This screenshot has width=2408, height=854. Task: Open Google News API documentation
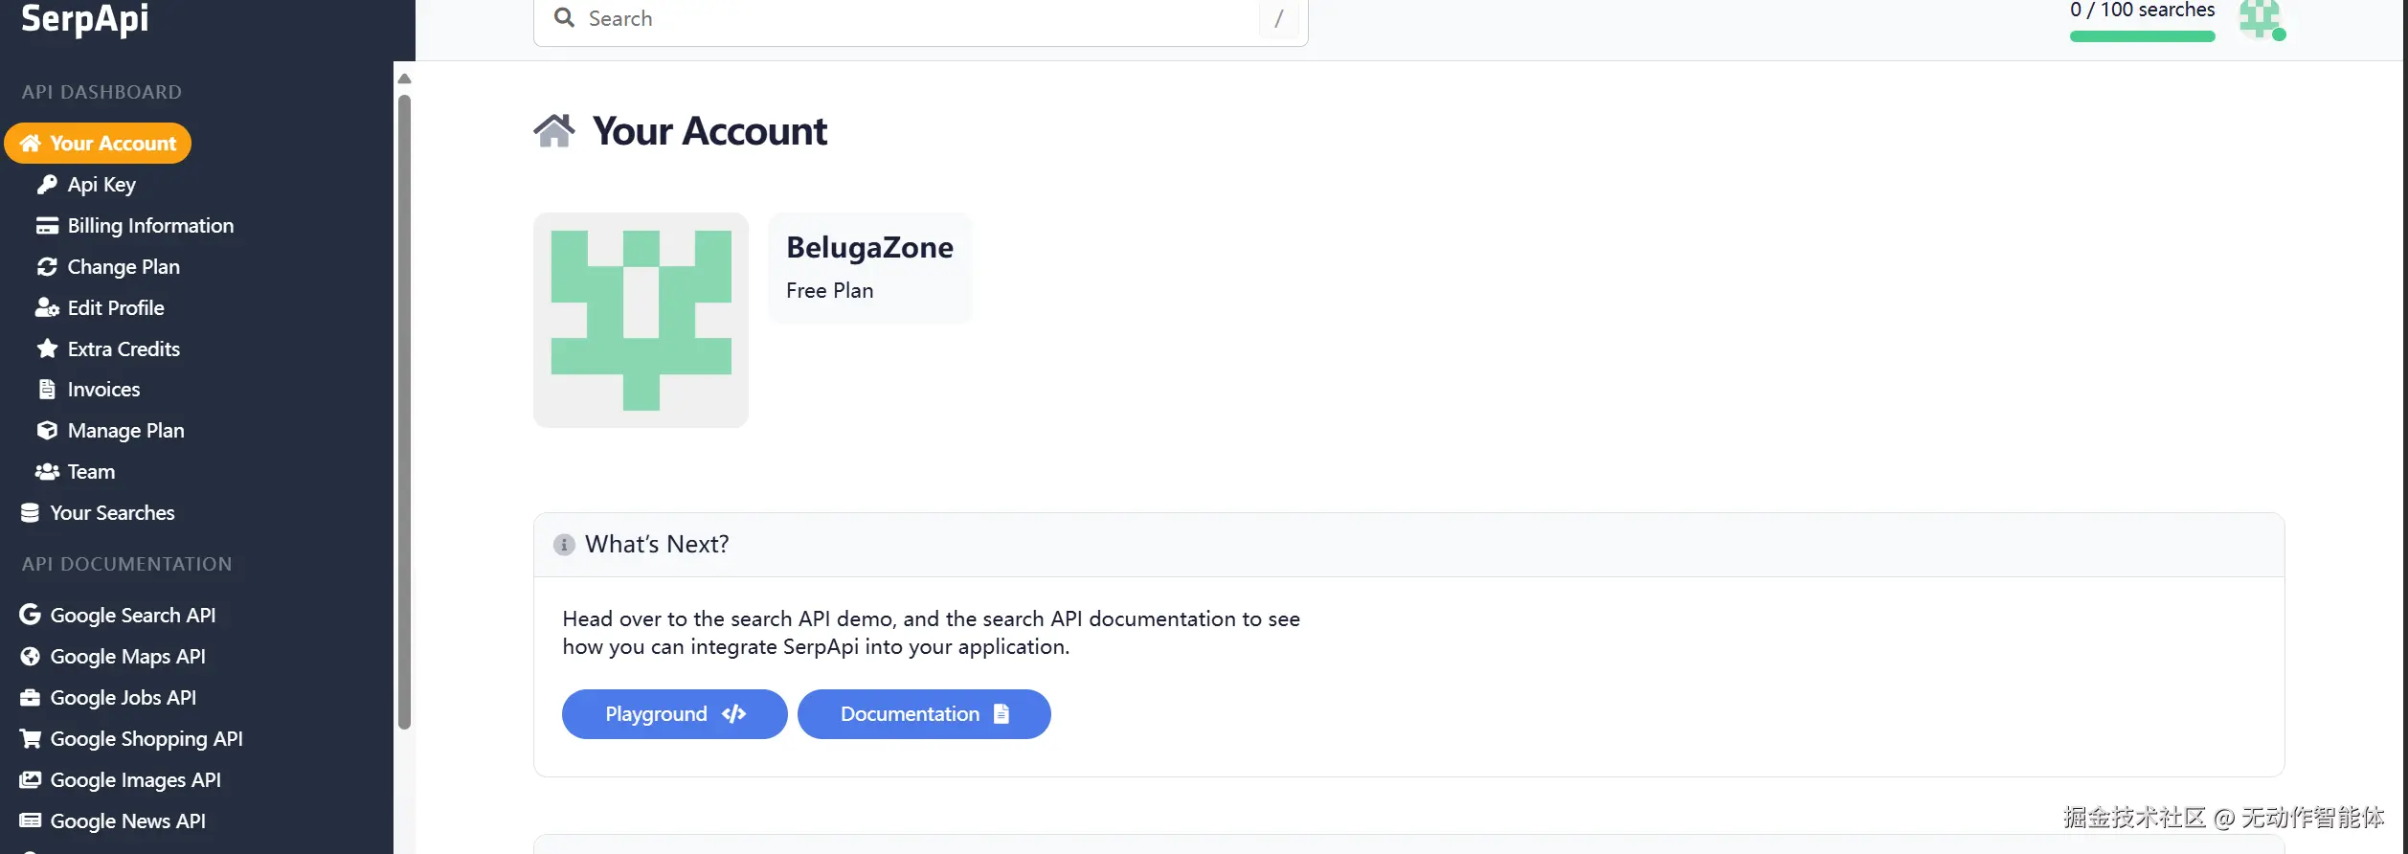127,820
